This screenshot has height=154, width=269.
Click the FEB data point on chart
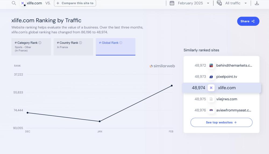tap(172, 86)
